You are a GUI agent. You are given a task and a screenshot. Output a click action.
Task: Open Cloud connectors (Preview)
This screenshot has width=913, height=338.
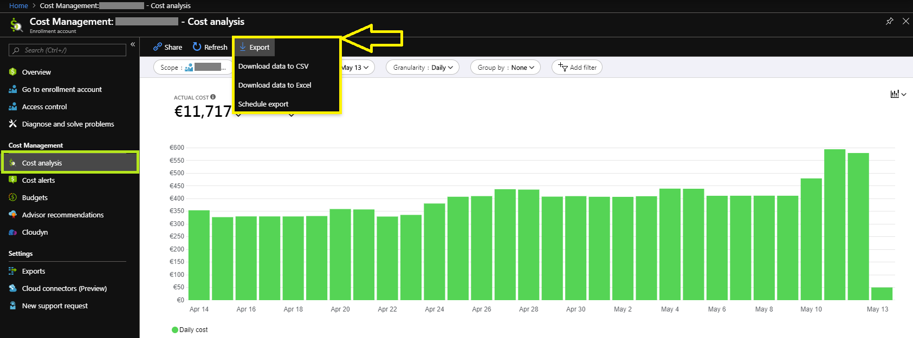point(64,288)
